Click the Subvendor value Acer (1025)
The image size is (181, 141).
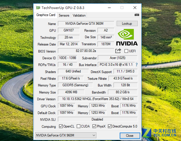(x=118, y=58)
